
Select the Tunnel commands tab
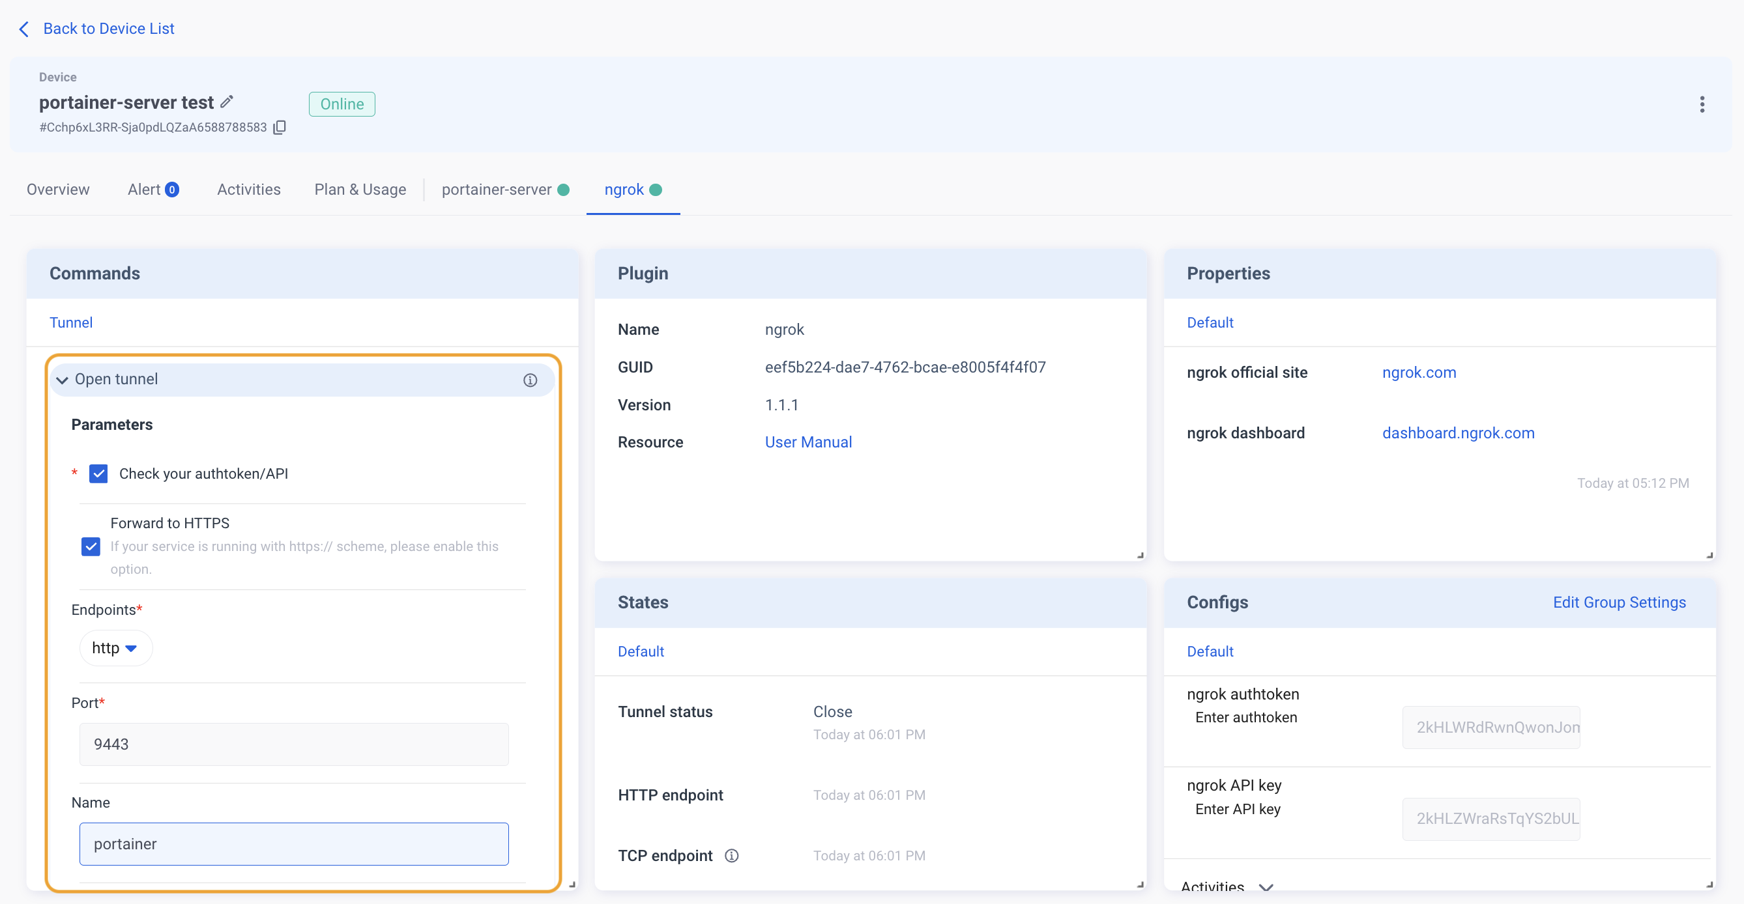(x=71, y=323)
